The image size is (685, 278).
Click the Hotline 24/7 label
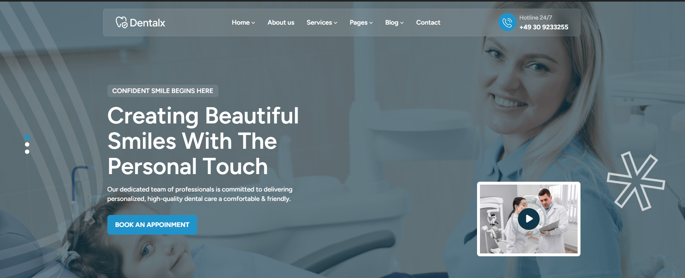click(536, 17)
